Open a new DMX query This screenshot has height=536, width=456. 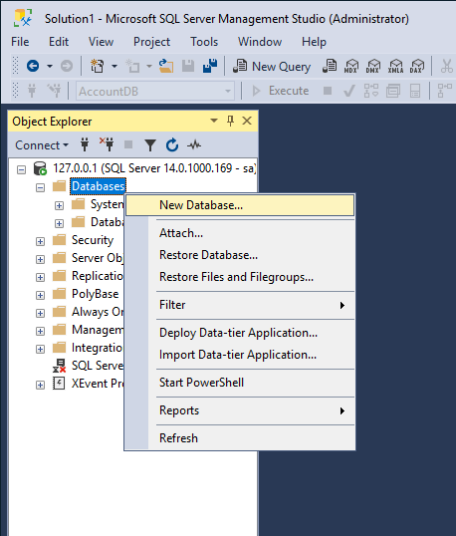373,66
